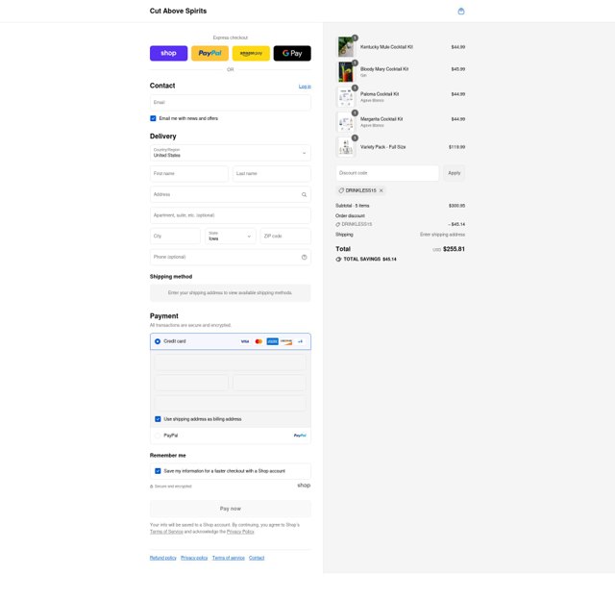Screen dimensions: 615x599
Task: Click the Cut Above Spirits store name
Action: (x=178, y=11)
